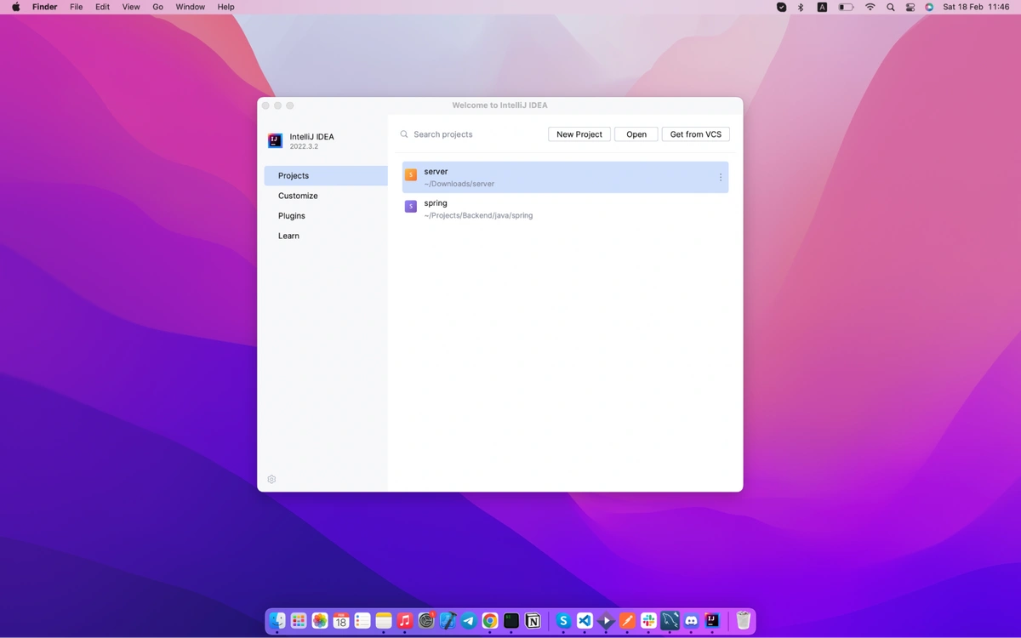Screen dimensions: 1021x638
Task: Open Notes app from the dock
Action: 384,621
